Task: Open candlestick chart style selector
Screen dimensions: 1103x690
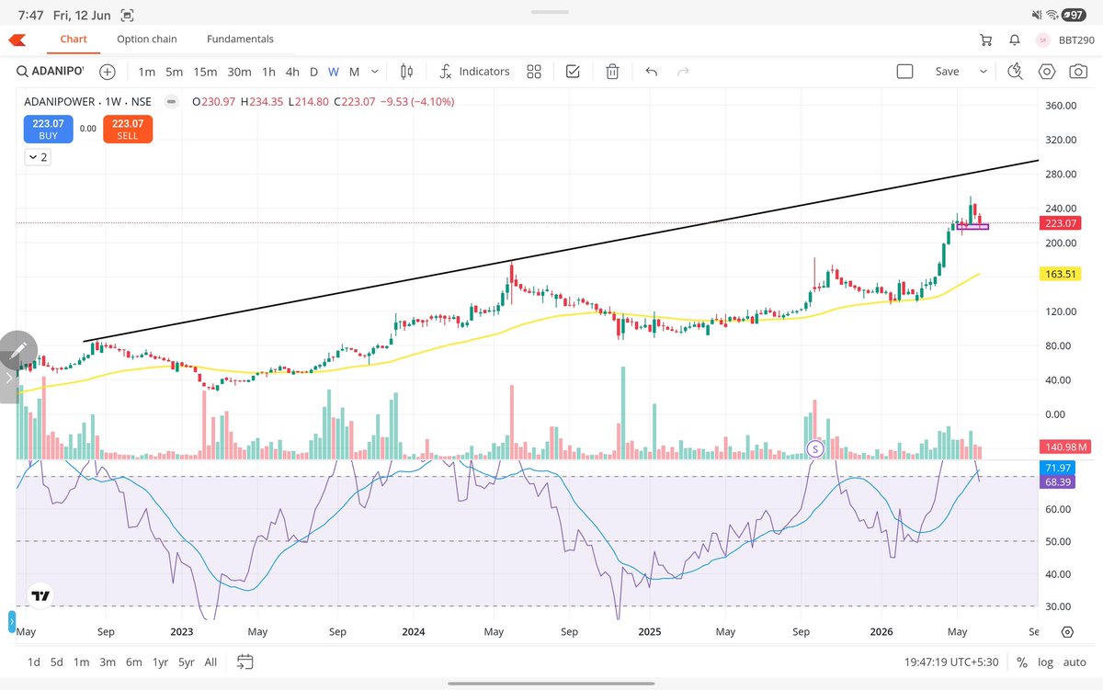Action: [408, 72]
